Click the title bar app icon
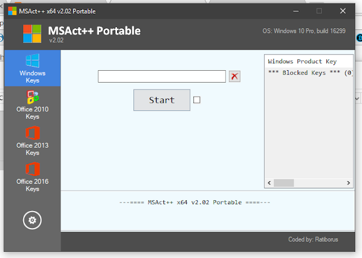The width and height of the screenshot is (362, 258). (12, 11)
